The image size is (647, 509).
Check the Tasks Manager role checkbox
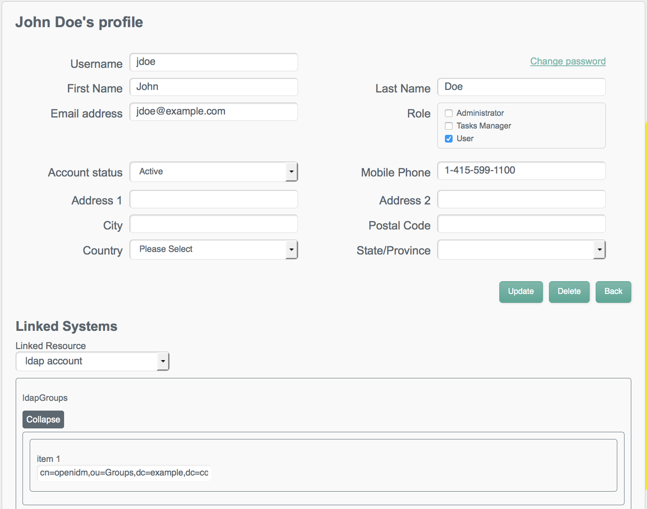pos(449,126)
